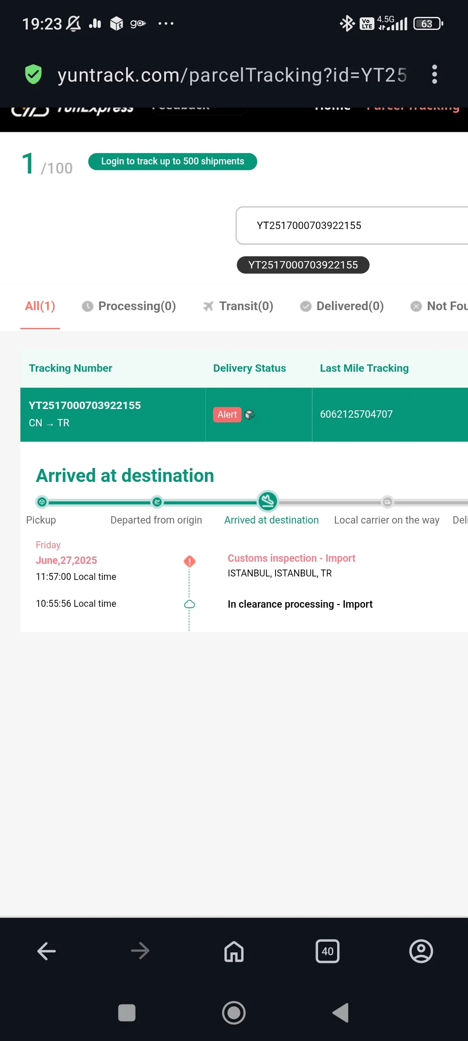This screenshot has height=1041, width=468.
Task: Click the red Alert status badge
Action: coord(227,415)
